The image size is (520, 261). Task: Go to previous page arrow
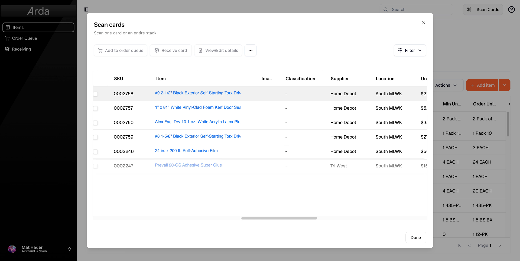tap(469, 245)
